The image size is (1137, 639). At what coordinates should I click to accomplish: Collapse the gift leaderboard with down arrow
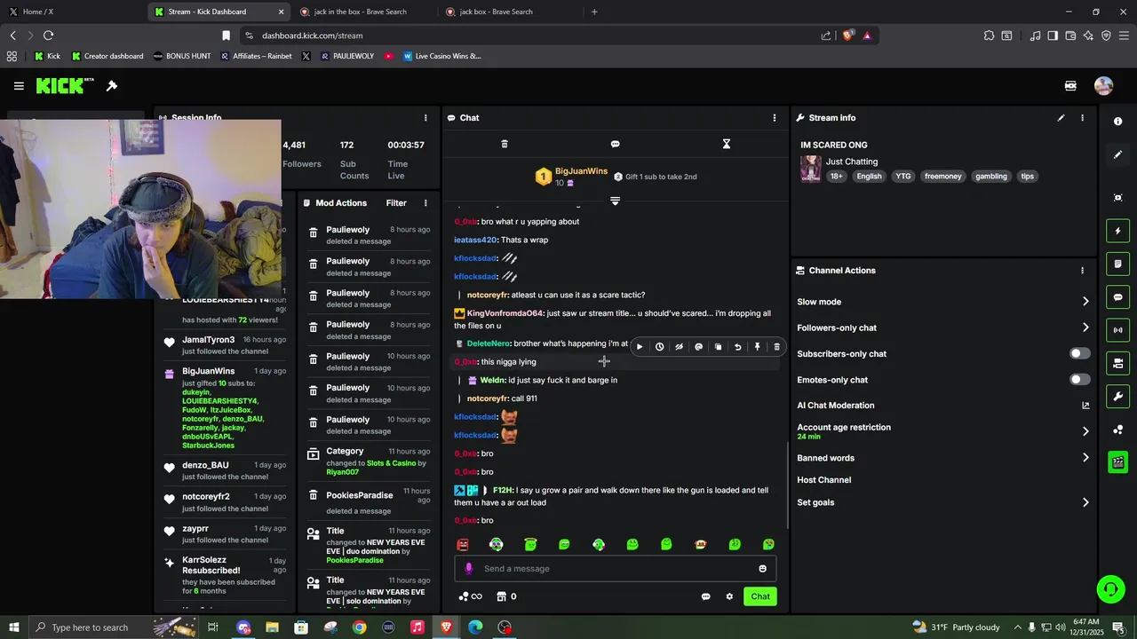[x=615, y=201]
